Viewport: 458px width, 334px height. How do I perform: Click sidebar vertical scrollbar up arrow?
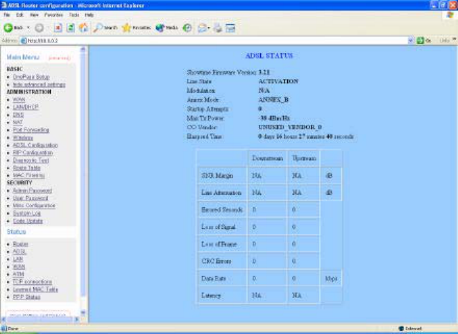coord(83,49)
